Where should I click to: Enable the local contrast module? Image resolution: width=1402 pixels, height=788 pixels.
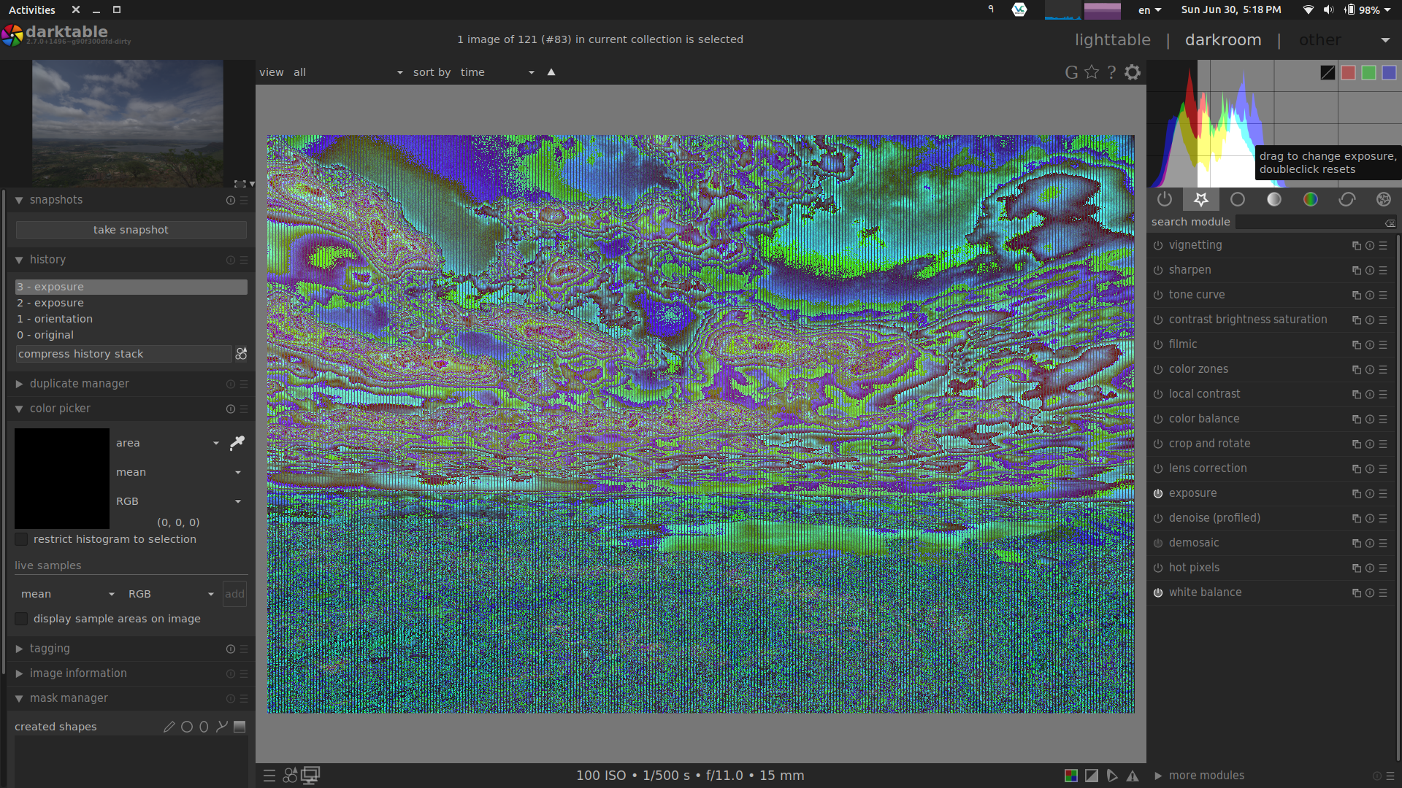[x=1158, y=395]
